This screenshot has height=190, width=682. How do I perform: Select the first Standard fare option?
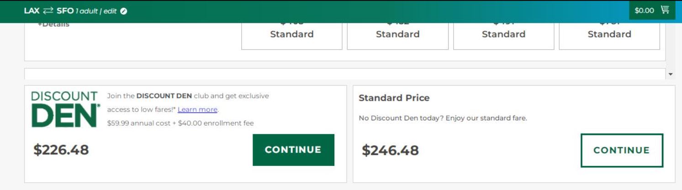click(291, 35)
